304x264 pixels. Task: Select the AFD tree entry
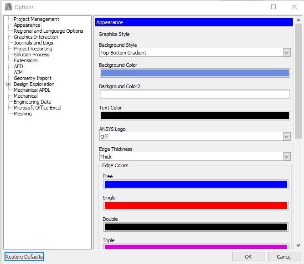point(18,66)
